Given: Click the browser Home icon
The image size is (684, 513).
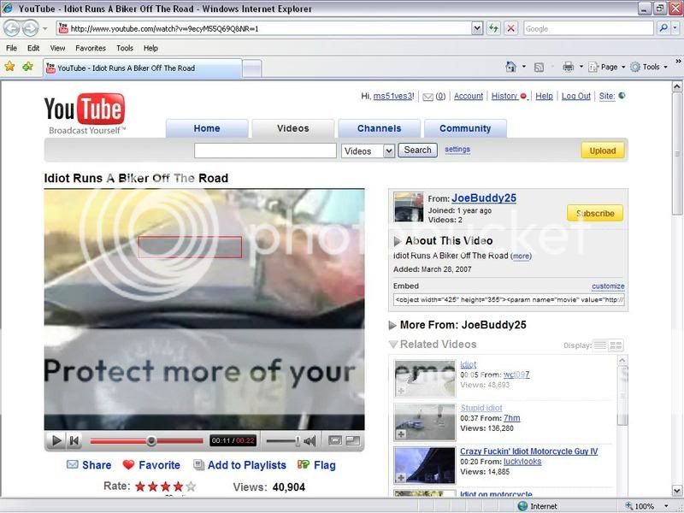Looking at the screenshot, I should point(510,67).
